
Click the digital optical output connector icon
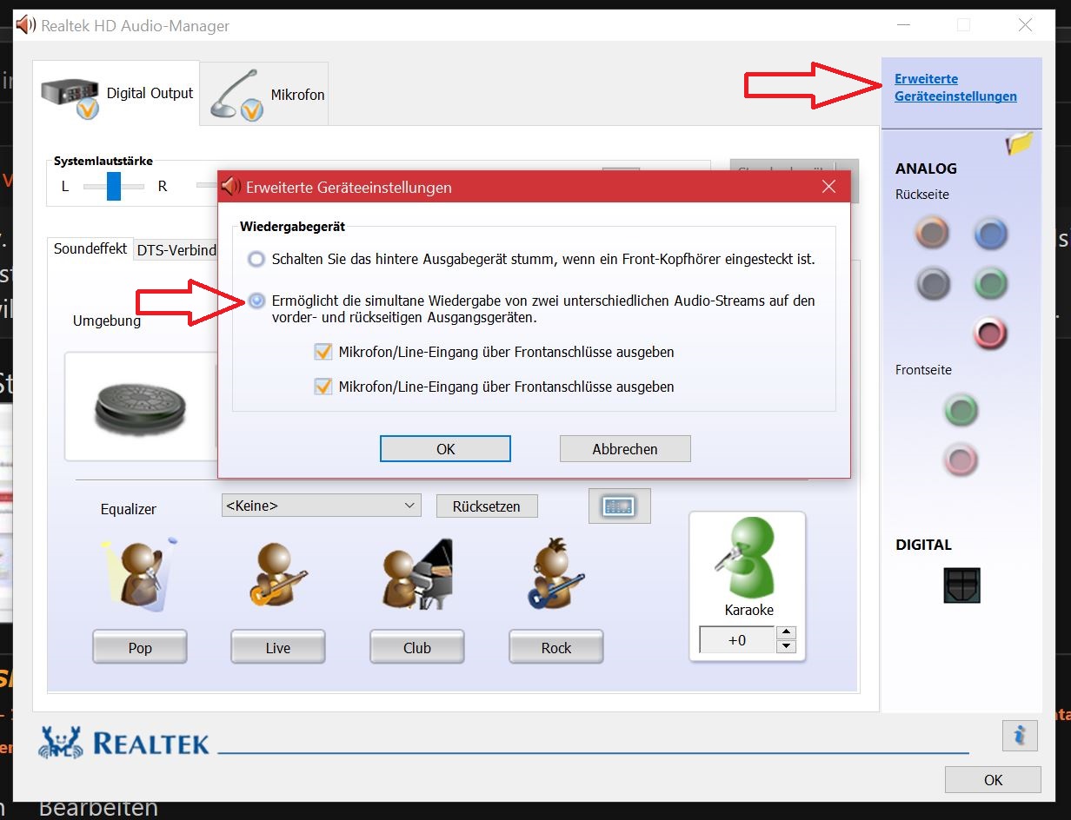(962, 585)
